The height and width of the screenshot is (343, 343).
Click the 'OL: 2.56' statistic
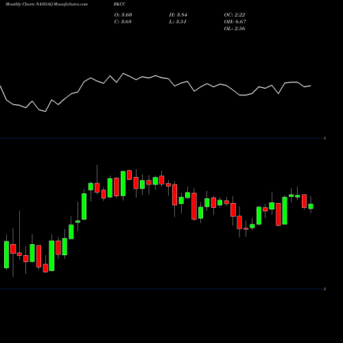point(235,29)
